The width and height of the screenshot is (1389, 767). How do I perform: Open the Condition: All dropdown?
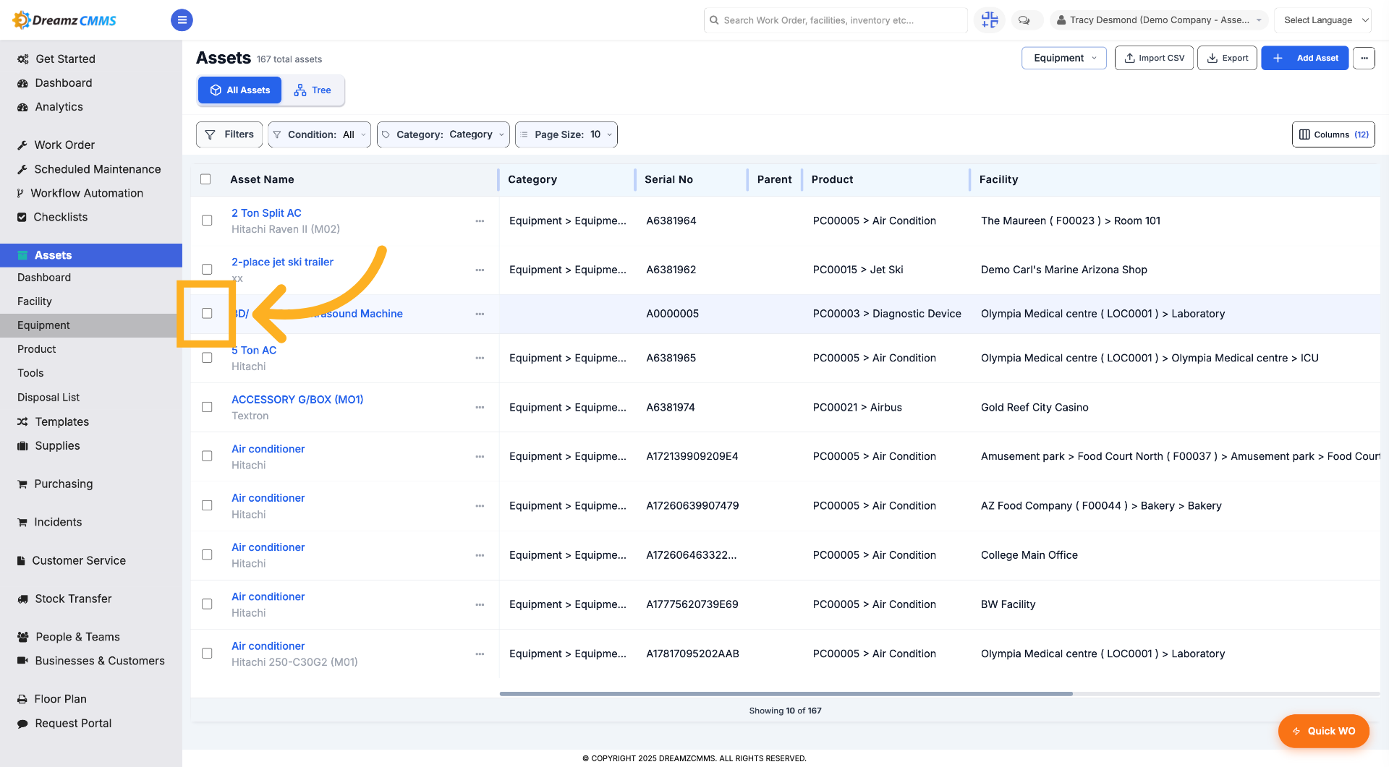(319, 134)
